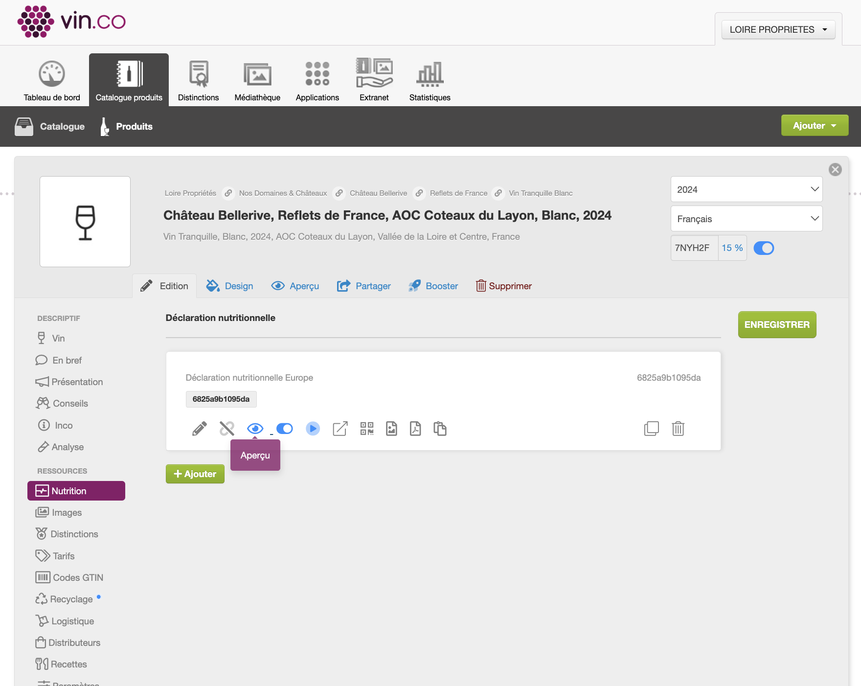Click Vin Tranquille Blanc breadcrumb
Screen dimensions: 861x686
pyautogui.click(x=541, y=193)
